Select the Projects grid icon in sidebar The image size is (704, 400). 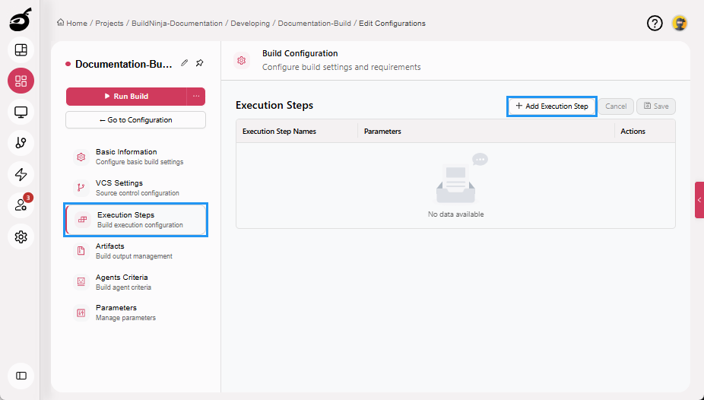click(21, 81)
